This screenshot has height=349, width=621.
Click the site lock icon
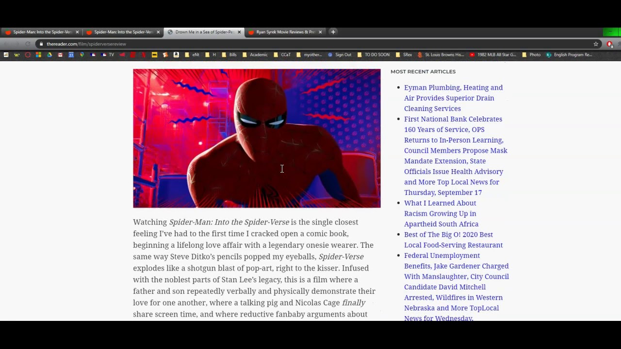pyautogui.click(x=41, y=44)
